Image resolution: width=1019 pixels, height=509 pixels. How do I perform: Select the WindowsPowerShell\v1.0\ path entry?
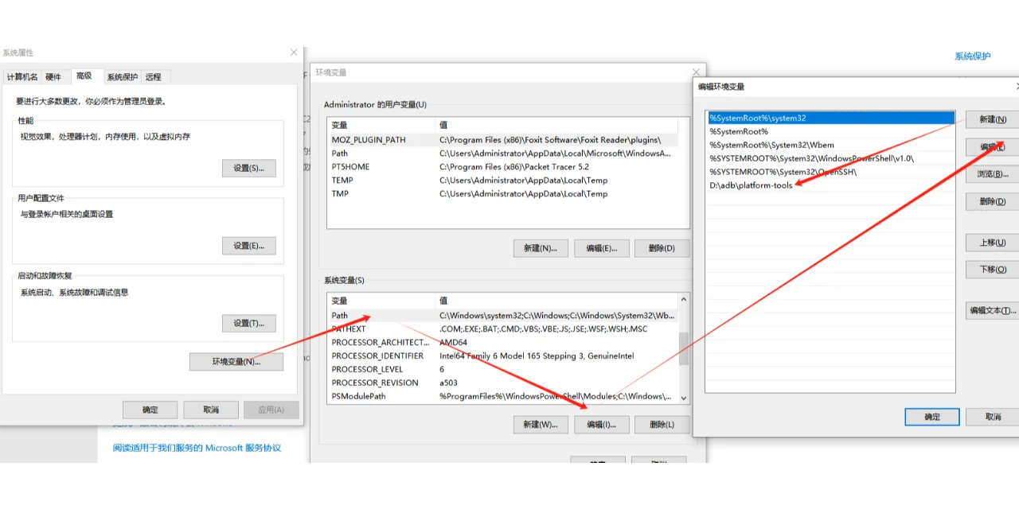click(830, 158)
